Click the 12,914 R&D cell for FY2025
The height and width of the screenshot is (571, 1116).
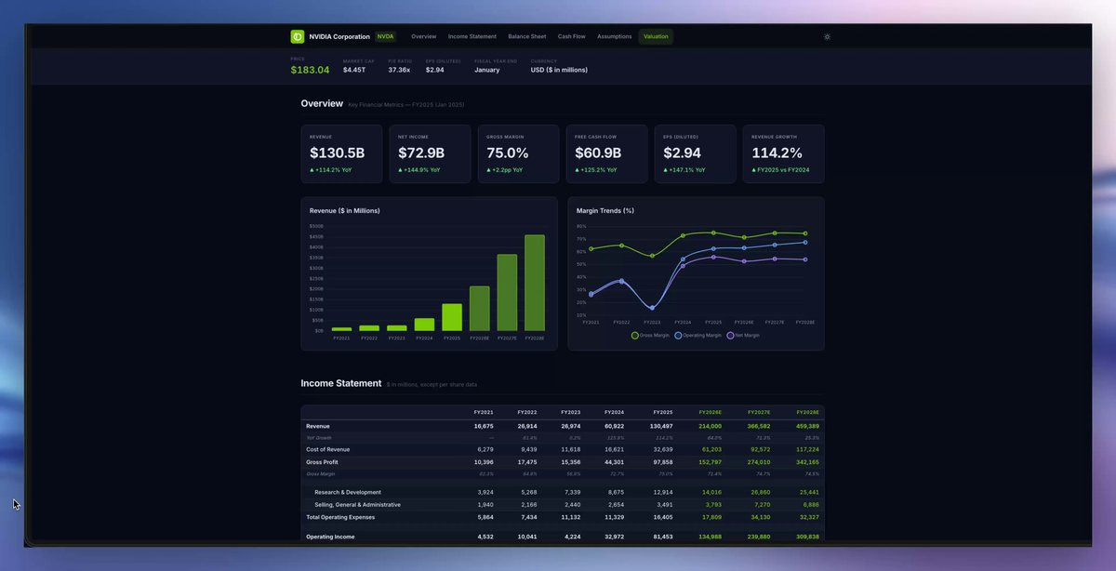(663, 492)
